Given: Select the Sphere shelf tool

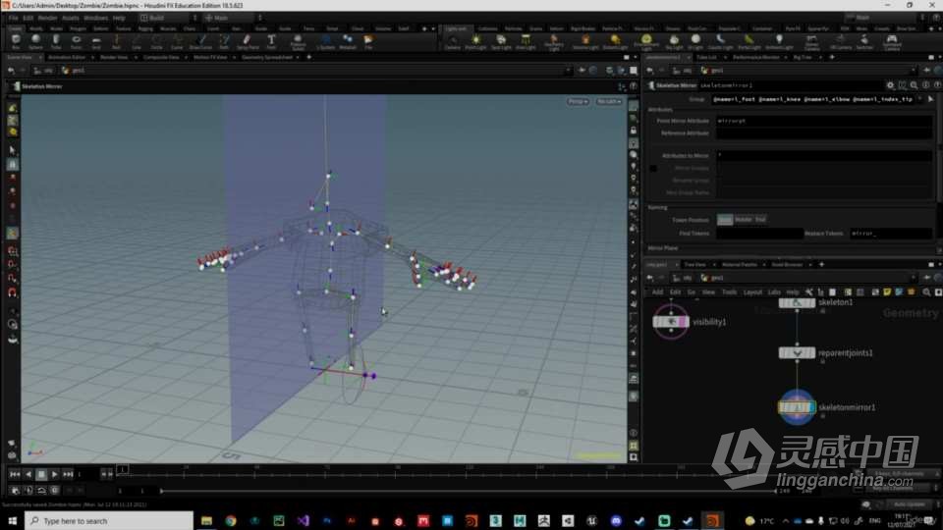Looking at the screenshot, I should (x=35, y=41).
